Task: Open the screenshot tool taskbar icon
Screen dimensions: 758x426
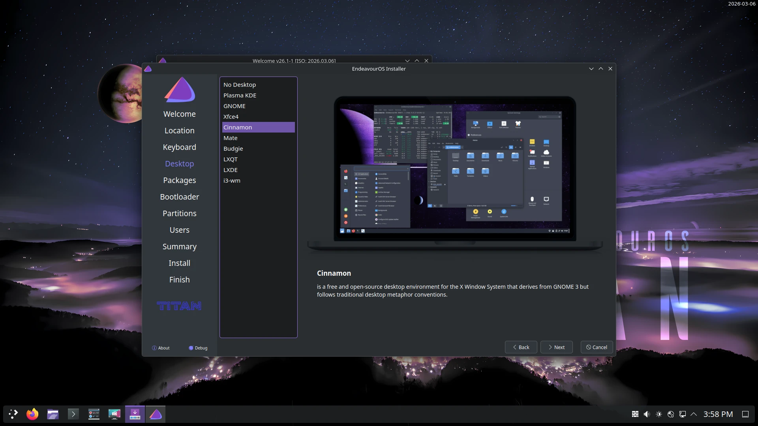Action: (x=114, y=414)
